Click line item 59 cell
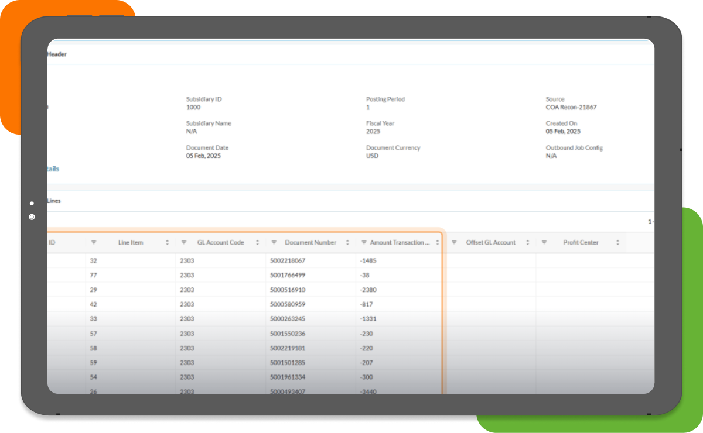 (x=94, y=363)
